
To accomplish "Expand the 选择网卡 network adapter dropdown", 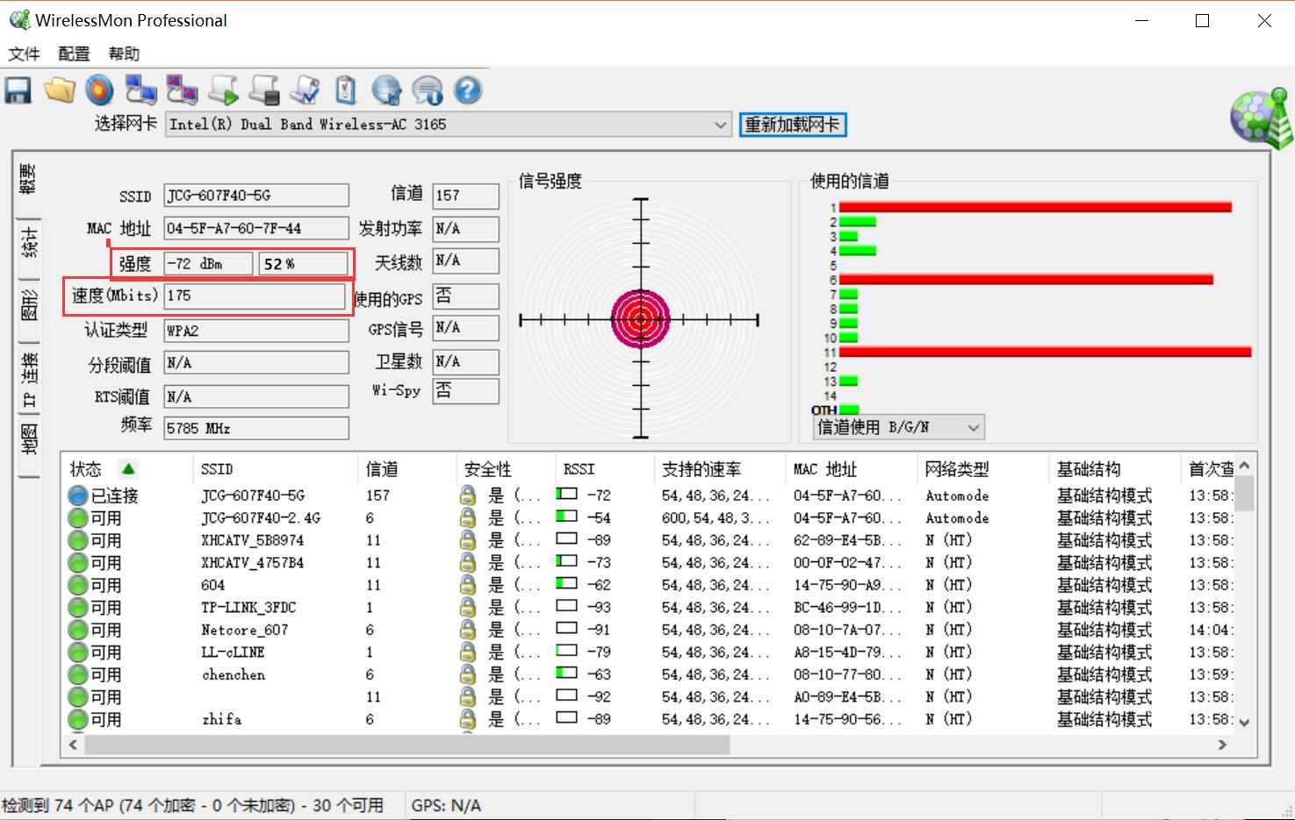I will coord(720,125).
